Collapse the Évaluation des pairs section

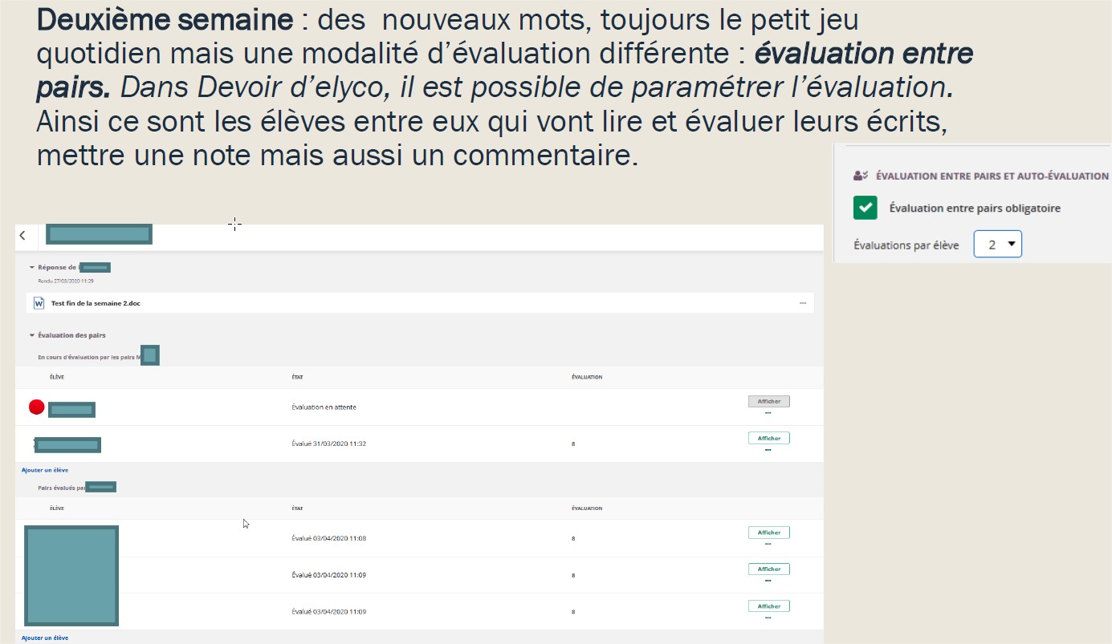tap(32, 335)
